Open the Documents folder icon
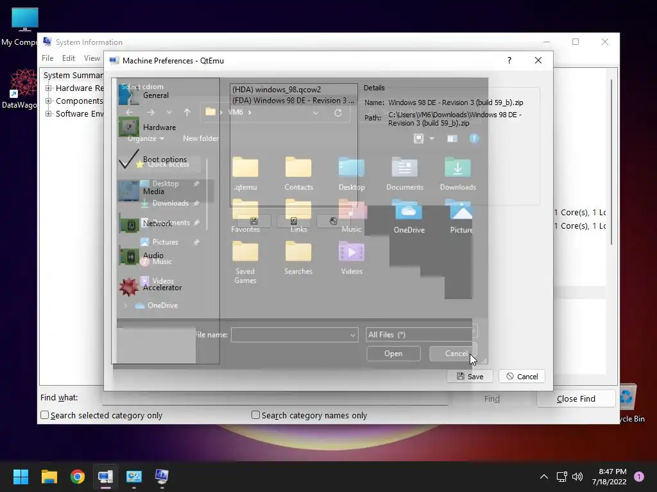The image size is (657, 492). pyautogui.click(x=404, y=167)
